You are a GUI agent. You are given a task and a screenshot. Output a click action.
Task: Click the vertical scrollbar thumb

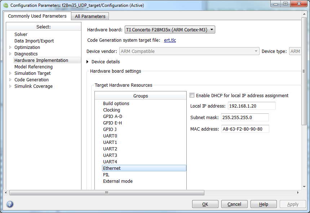coord(304,71)
